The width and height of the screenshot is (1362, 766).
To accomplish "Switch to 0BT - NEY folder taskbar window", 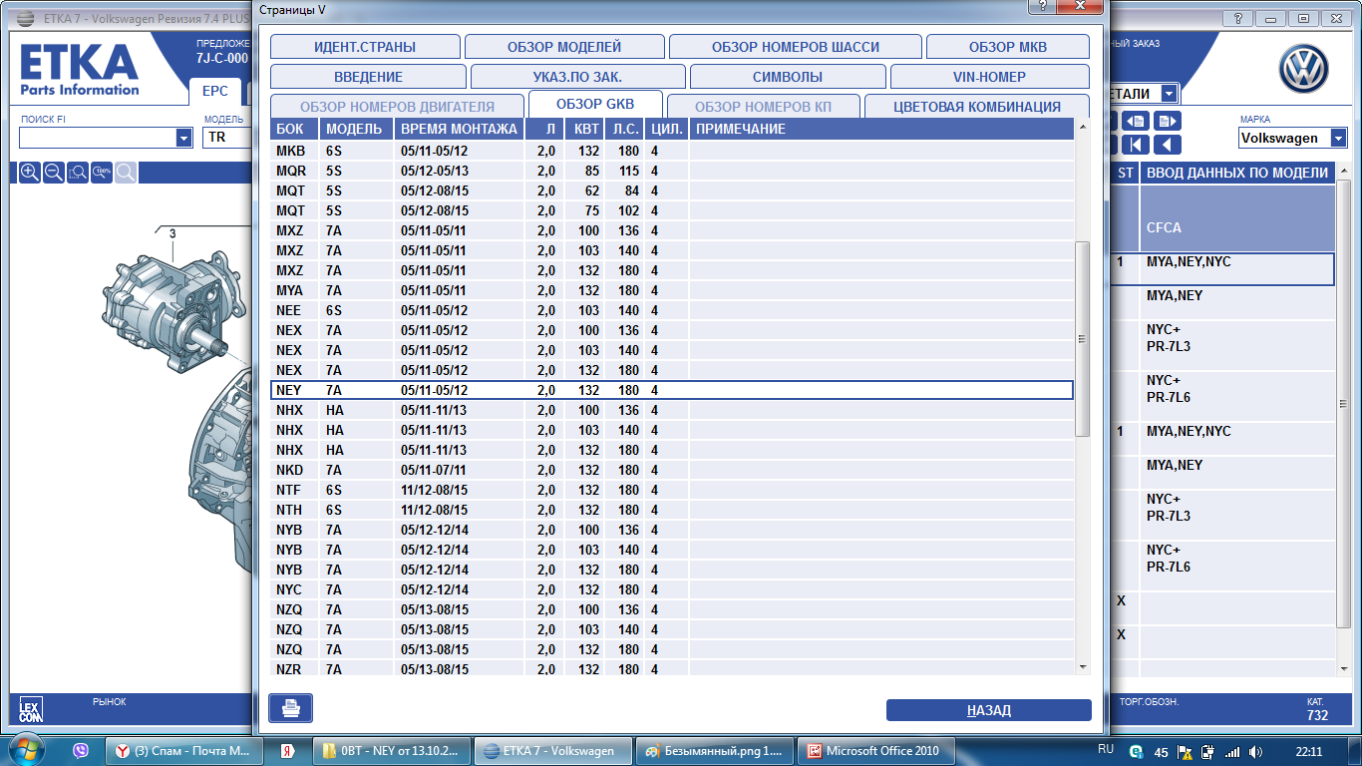I will 393,751.
